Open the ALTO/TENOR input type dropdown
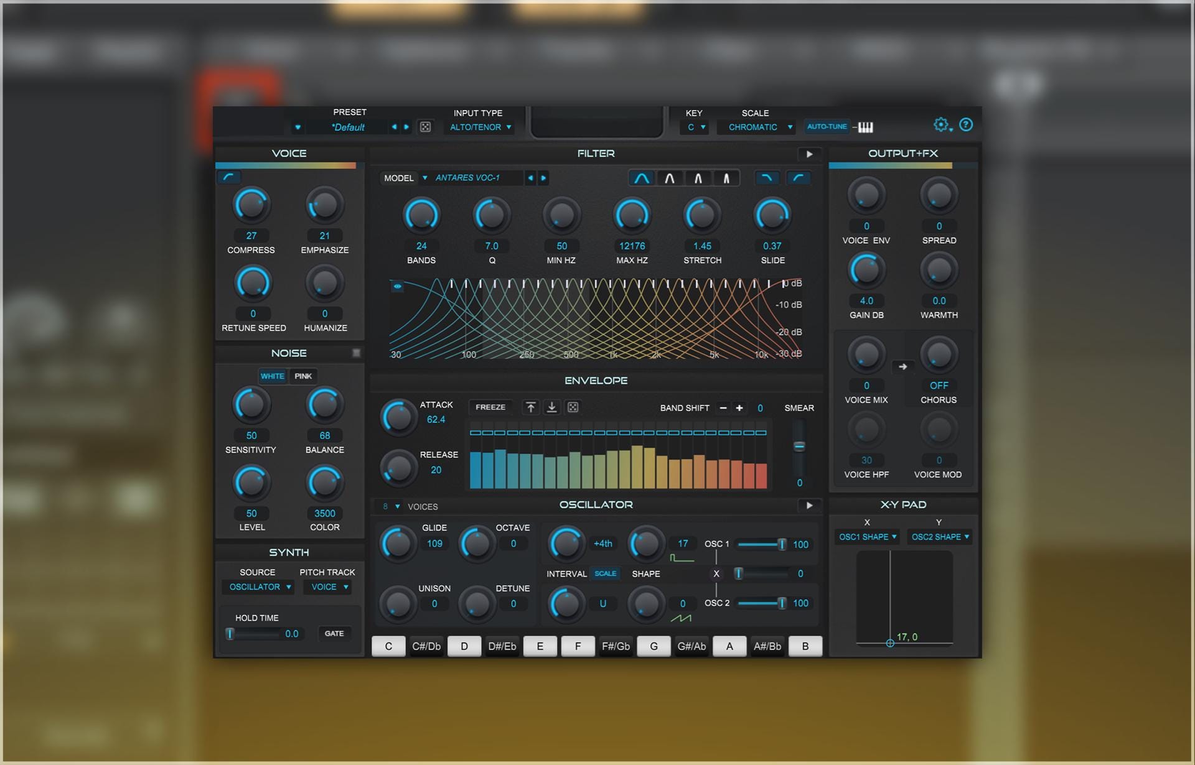This screenshot has width=1195, height=765. pos(480,127)
